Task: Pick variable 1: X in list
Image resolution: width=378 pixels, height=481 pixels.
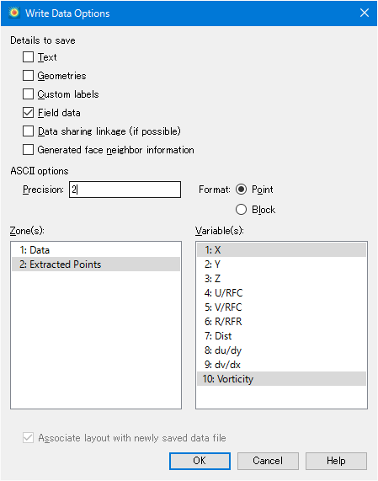Action: [281, 250]
